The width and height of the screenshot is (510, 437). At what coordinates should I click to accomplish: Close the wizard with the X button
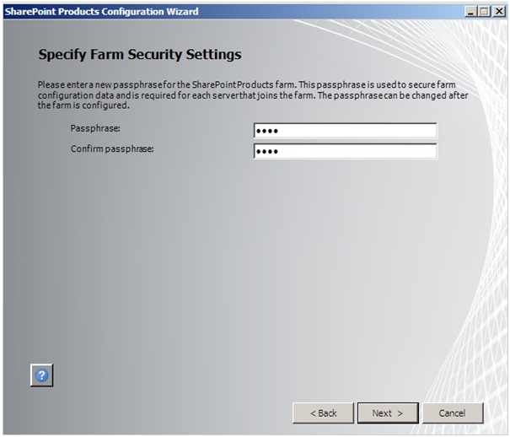499,12
